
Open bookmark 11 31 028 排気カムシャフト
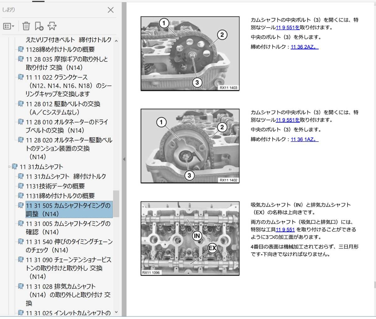coord(68,295)
